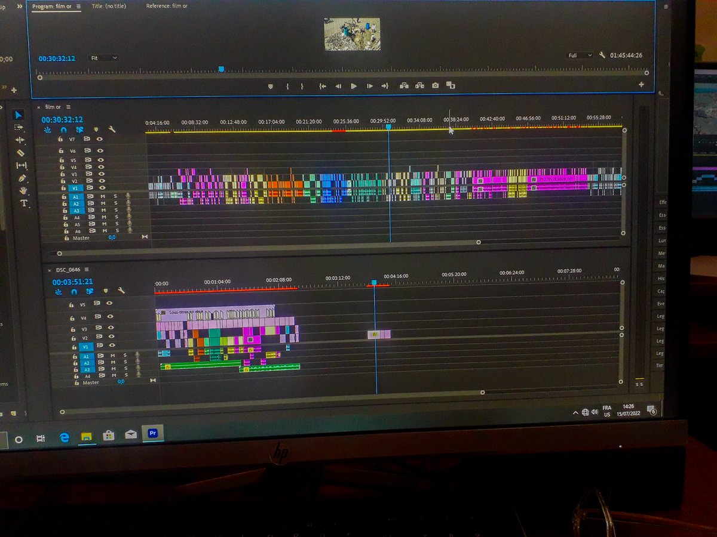Toggle V1 track targeting in film or
The image size is (717, 537).
pyautogui.click(x=75, y=188)
